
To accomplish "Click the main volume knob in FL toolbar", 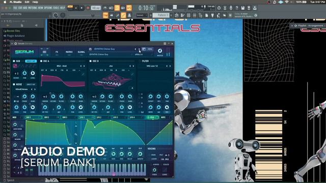I will [x=56, y=15].
